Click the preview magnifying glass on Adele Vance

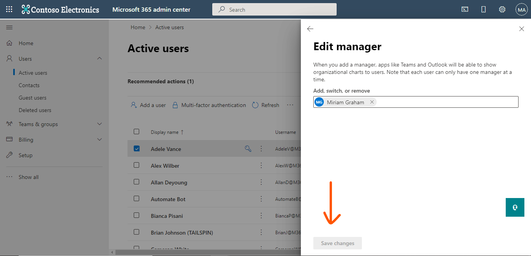coord(248,149)
